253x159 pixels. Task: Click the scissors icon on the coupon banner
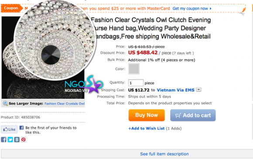click(x=242, y=14)
